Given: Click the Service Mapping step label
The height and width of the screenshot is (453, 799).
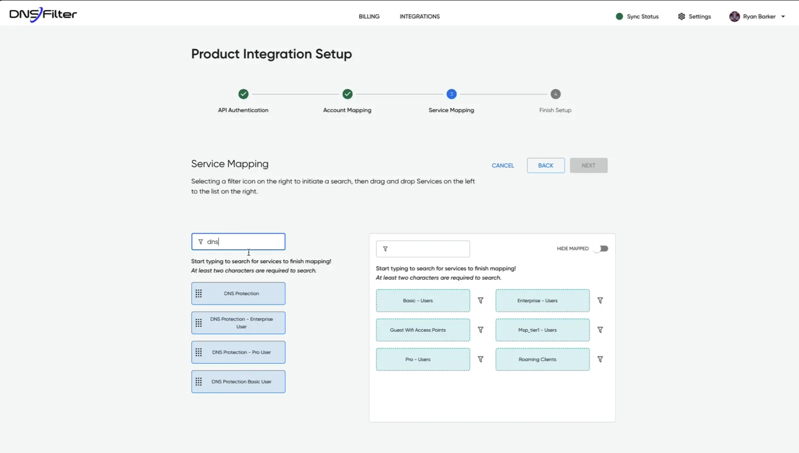Looking at the screenshot, I should [451, 110].
